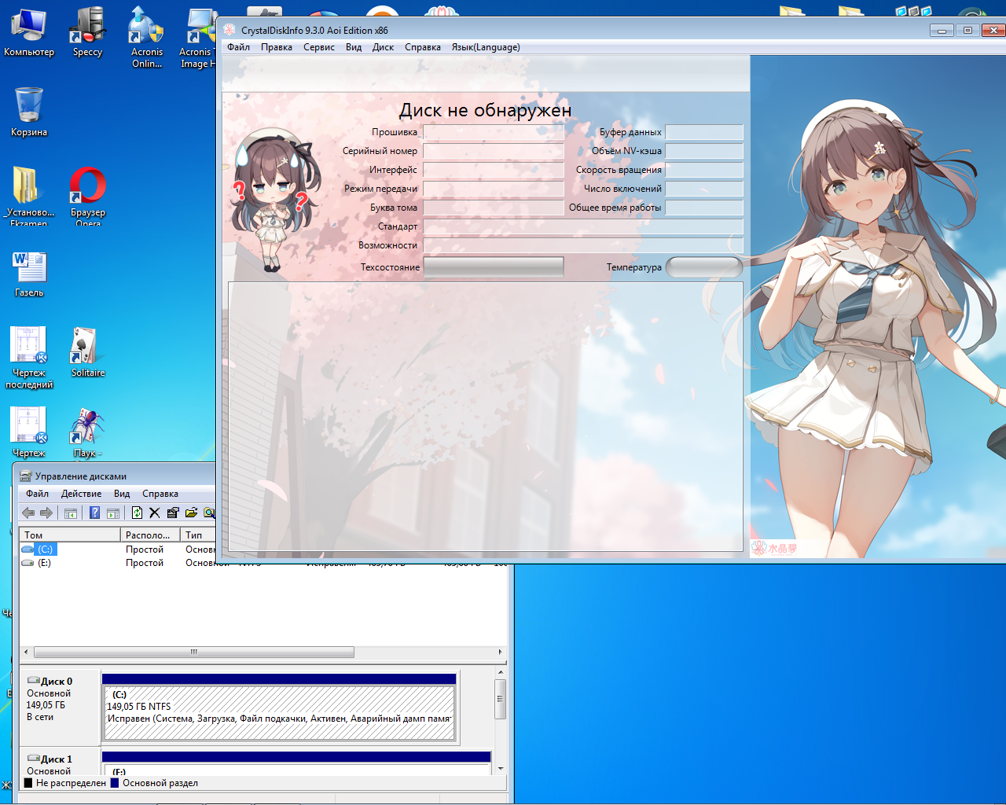1006x805 pixels.
Task: Click the Буфер данных field
Action: point(704,132)
